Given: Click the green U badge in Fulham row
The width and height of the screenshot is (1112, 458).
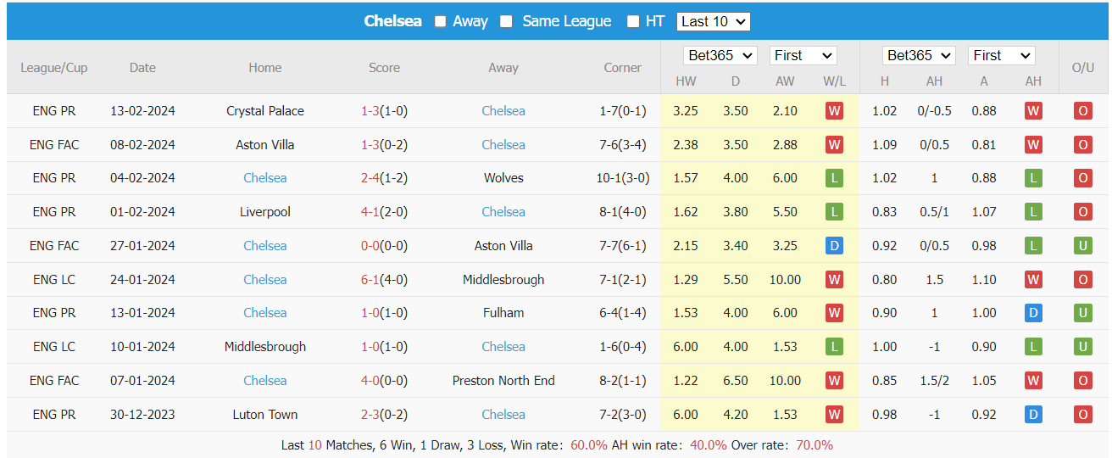Looking at the screenshot, I should (1083, 313).
